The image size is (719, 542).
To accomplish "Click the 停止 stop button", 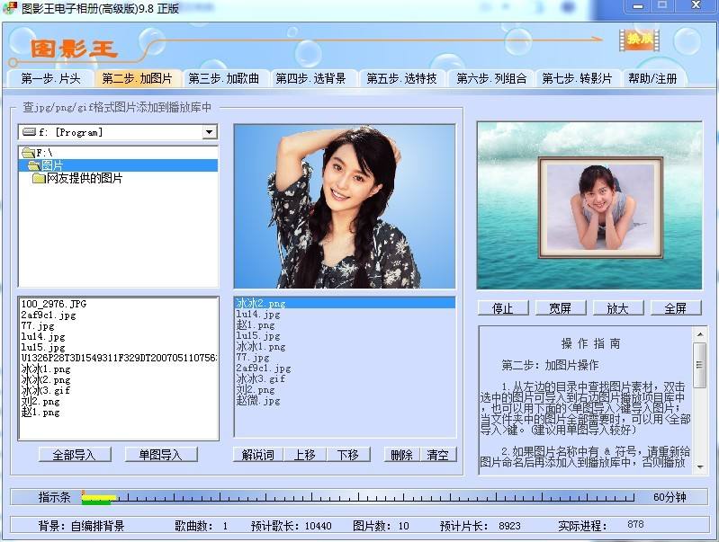I will tap(503, 308).
